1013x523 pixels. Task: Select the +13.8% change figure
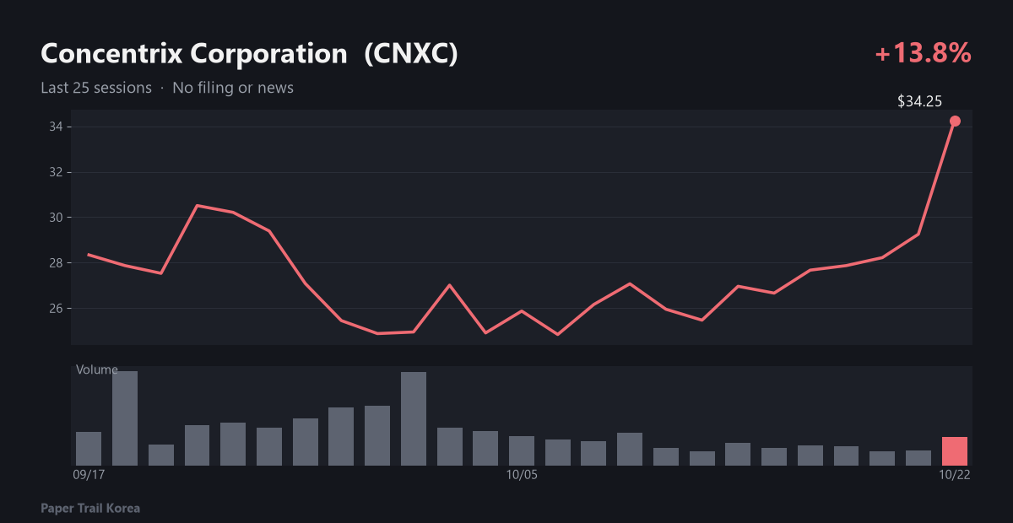click(924, 53)
